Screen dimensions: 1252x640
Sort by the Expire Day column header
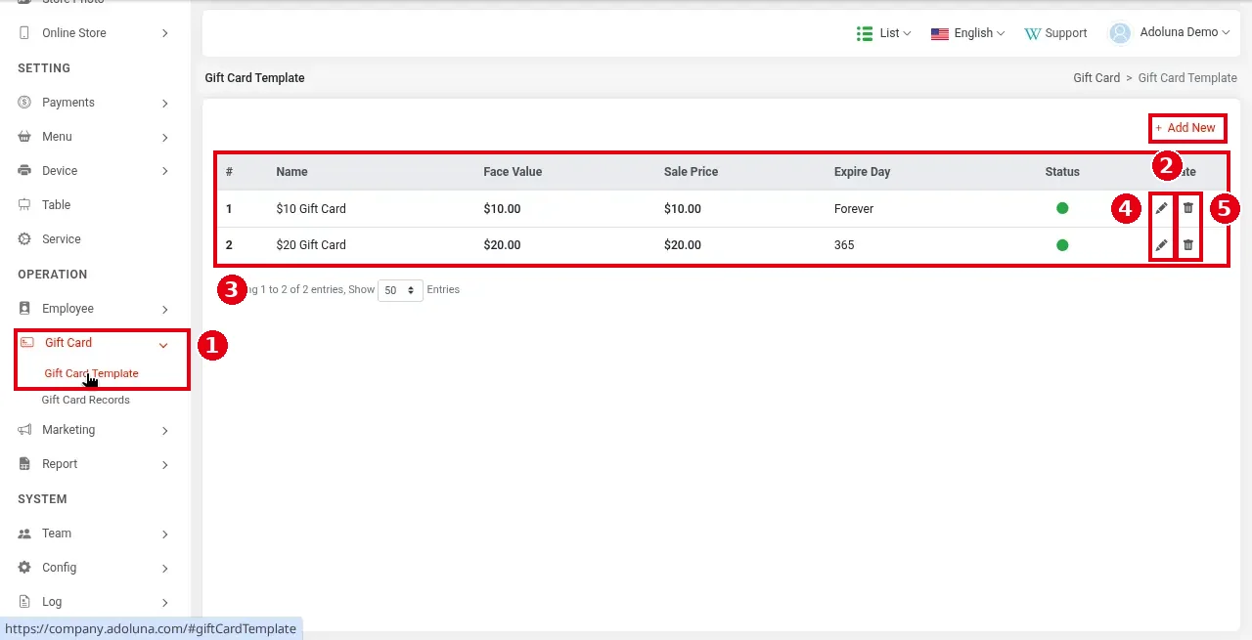tap(862, 172)
